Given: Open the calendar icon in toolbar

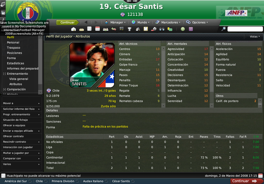Looking at the screenshot, I should click(97, 29).
